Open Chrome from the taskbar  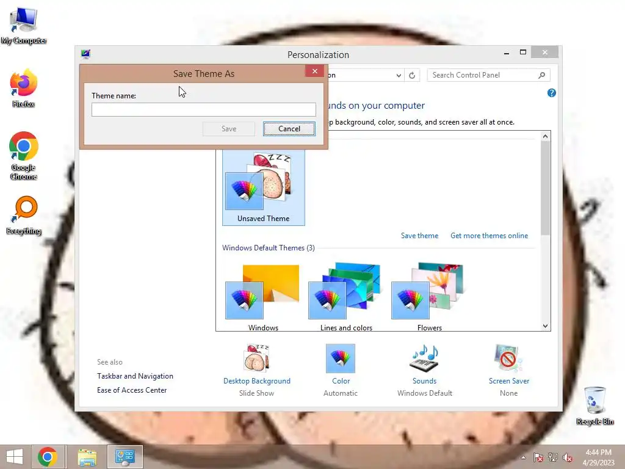48,457
